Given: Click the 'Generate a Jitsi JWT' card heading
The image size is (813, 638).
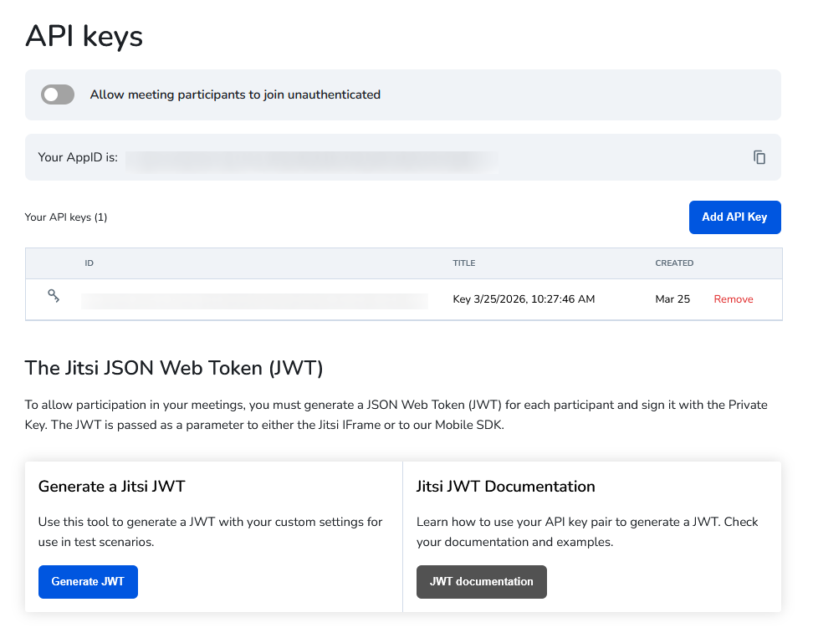Looking at the screenshot, I should coord(112,487).
